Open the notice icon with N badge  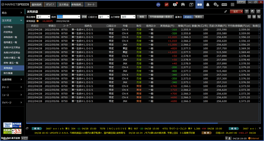tap(175, 4)
